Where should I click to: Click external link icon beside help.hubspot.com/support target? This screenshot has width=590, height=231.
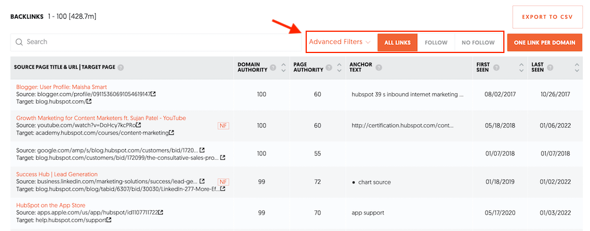point(109,220)
